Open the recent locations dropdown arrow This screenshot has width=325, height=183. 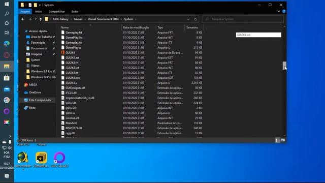coord(36,19)
